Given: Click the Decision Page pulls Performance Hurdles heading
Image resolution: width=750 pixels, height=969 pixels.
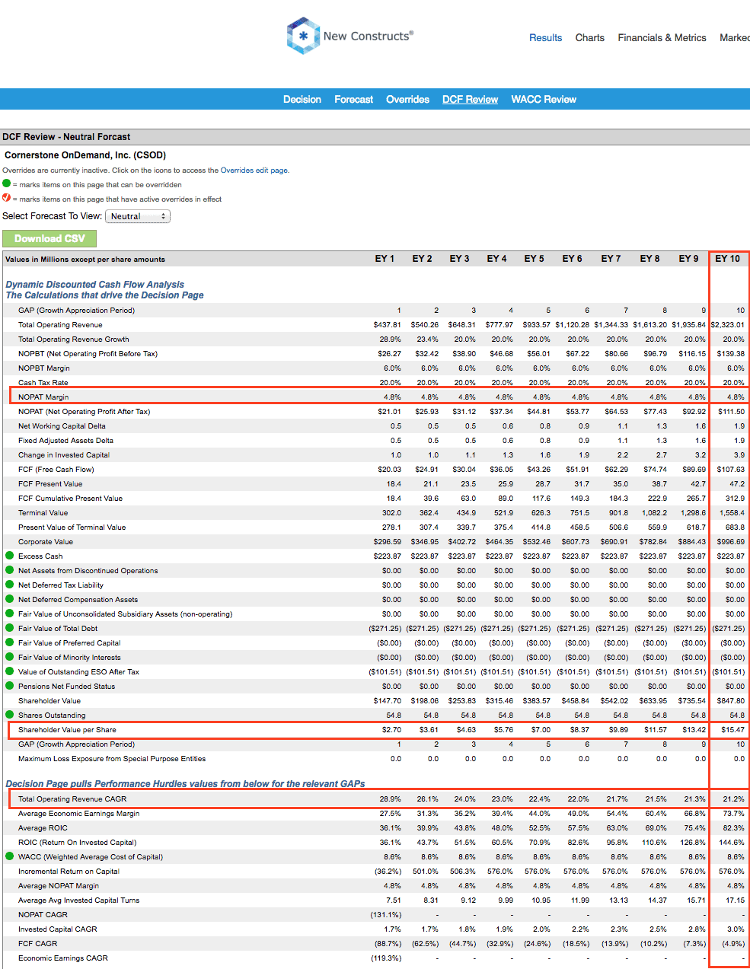Looking at the screenshot, I should [x=185, y=783].
